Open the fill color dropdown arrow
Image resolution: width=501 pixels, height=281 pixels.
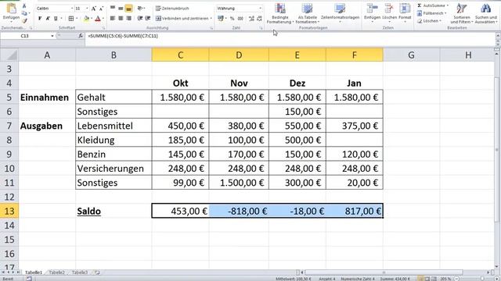click(x=91, y=19)
